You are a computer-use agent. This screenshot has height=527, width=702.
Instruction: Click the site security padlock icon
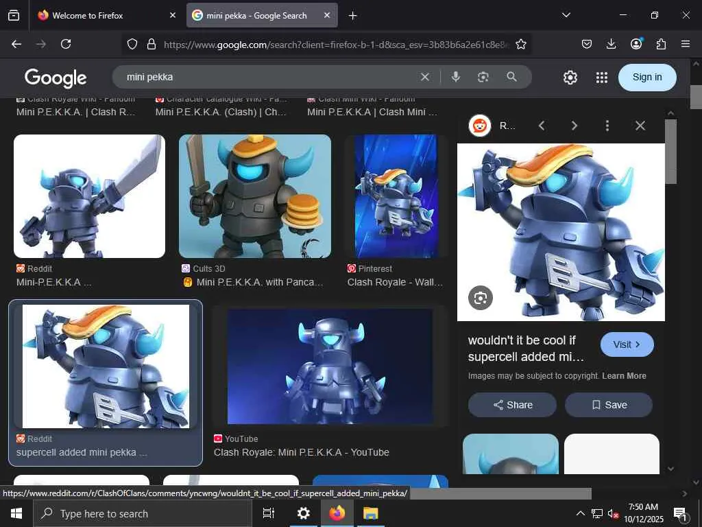[x=152, y=44]
